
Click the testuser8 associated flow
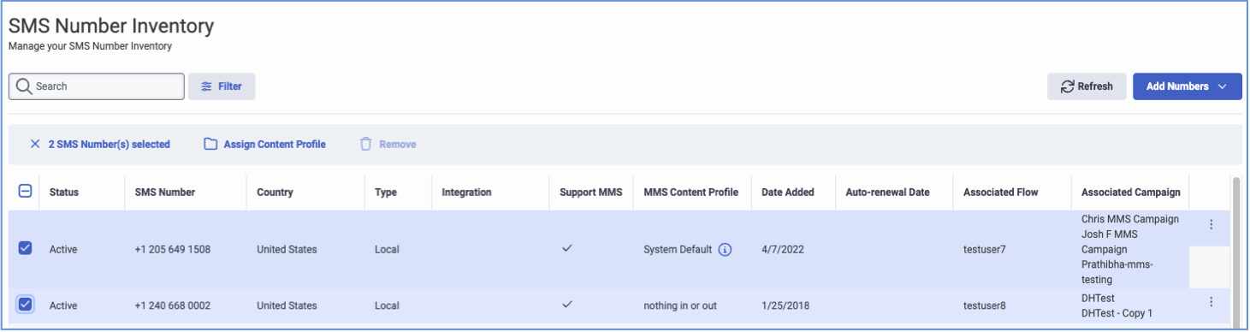pos(985,305)
